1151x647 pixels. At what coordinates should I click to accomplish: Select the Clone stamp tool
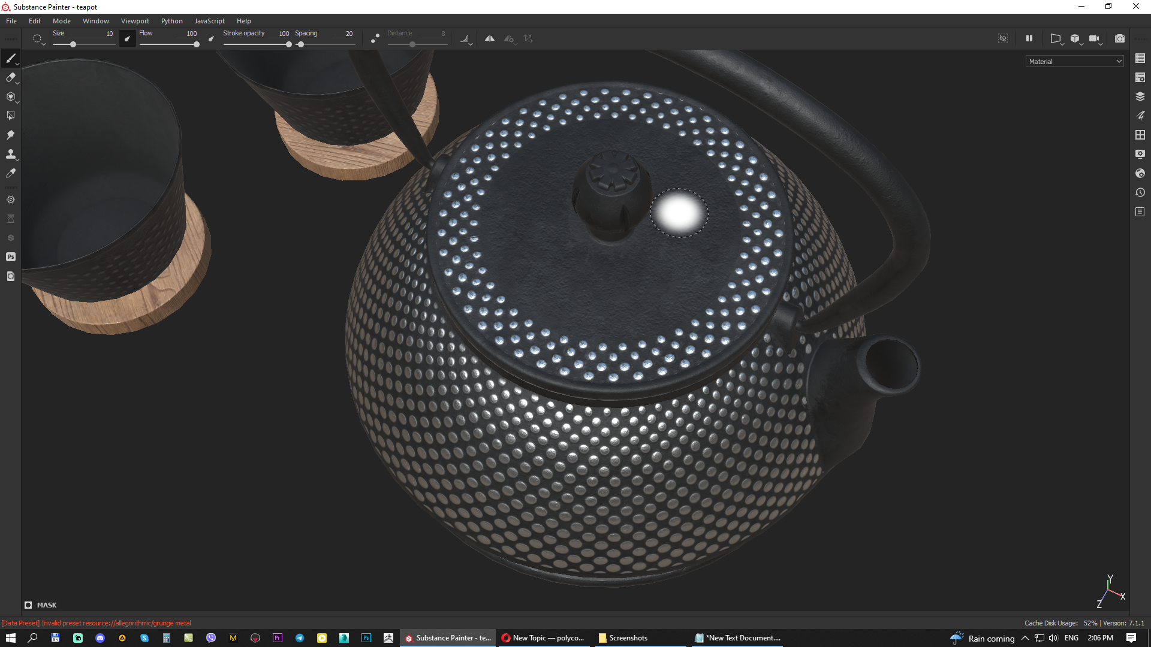[x=10, y=154]
